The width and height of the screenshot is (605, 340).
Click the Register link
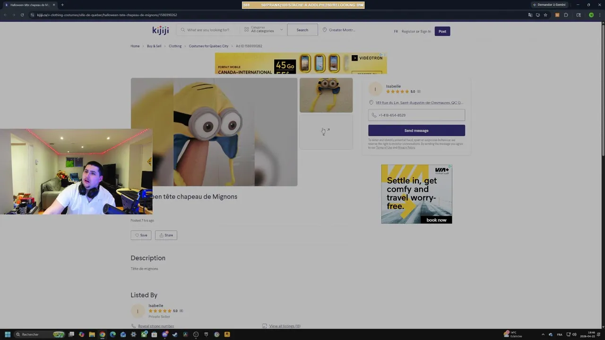tap(408, 31)
